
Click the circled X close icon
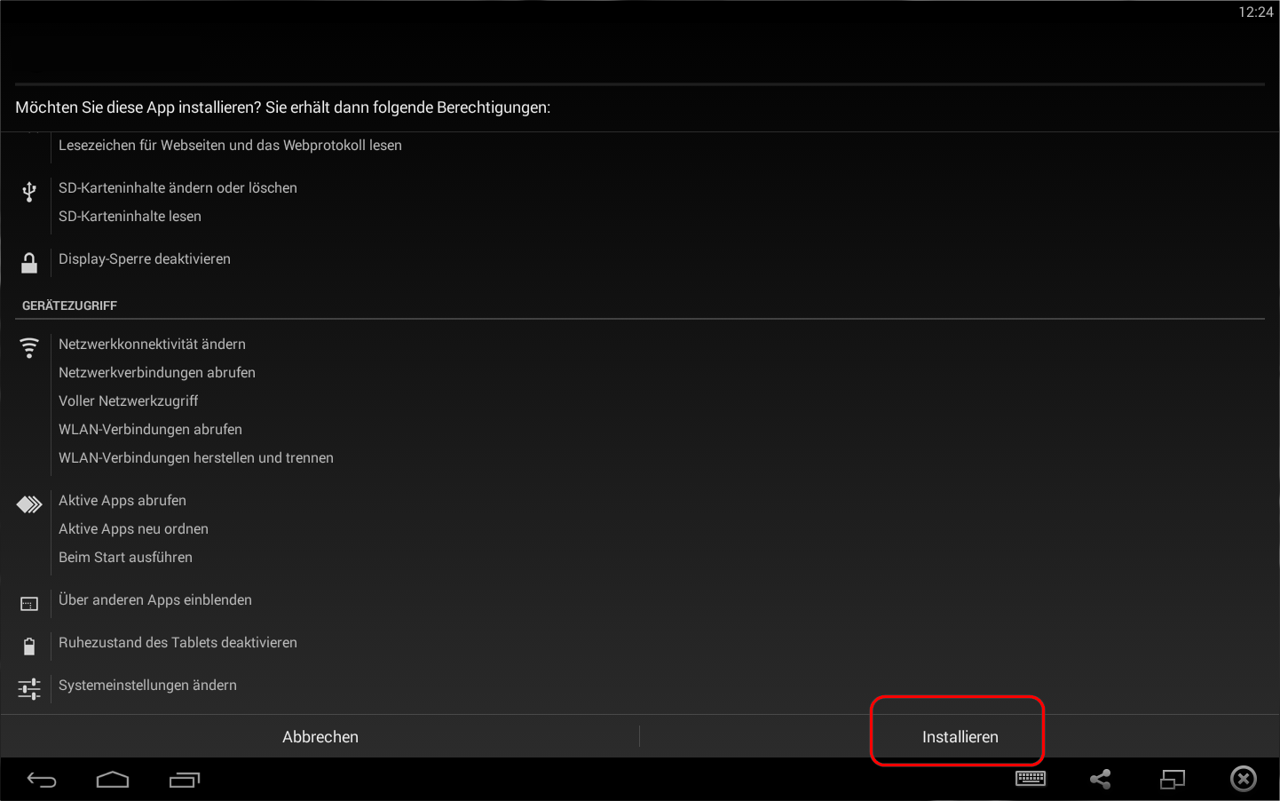(1244, 779)
